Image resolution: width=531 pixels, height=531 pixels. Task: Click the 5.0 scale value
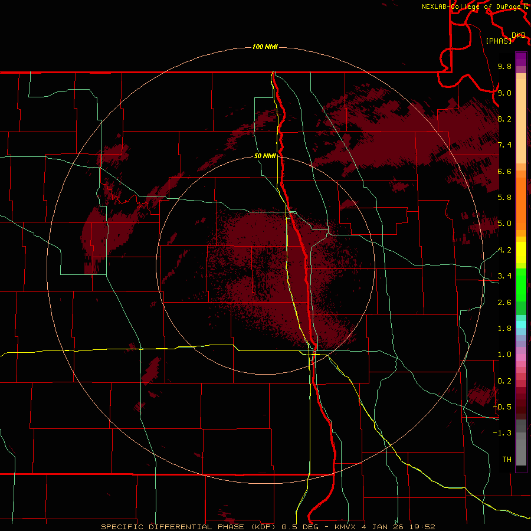point(504,224)
